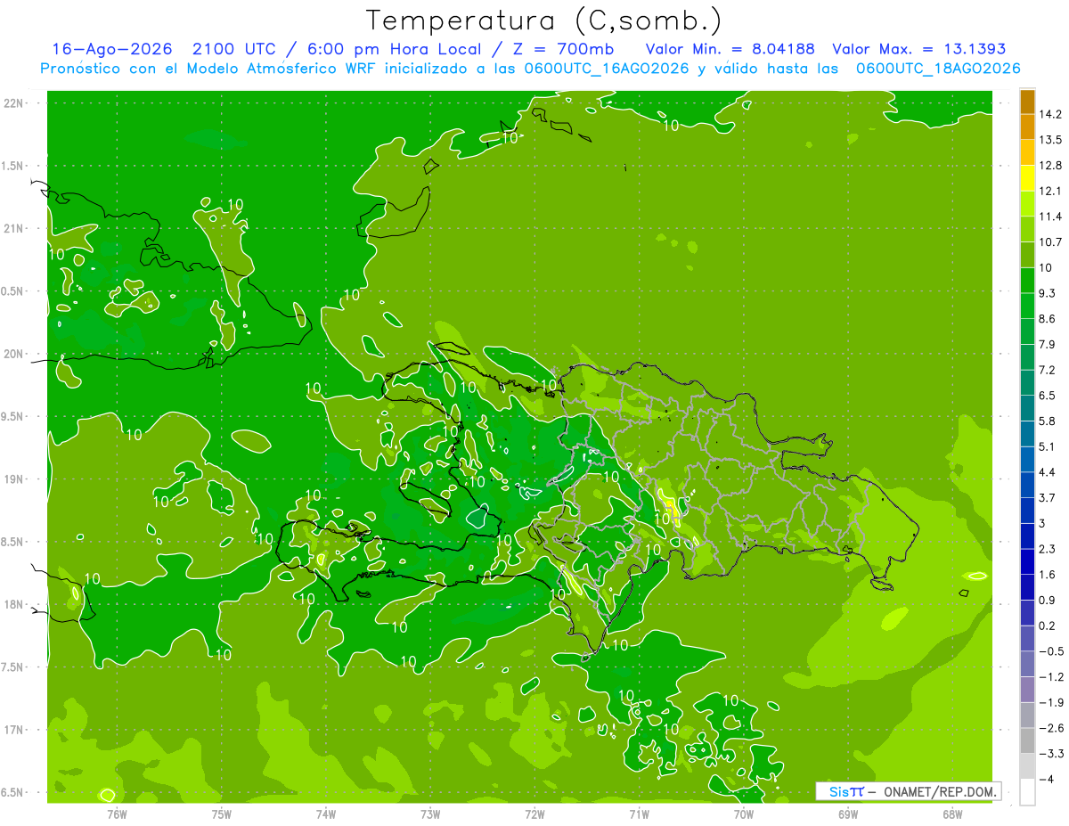Click the '21N' latitude axis label
Viewport: 1069px width, 826px height.
(13, 228)
